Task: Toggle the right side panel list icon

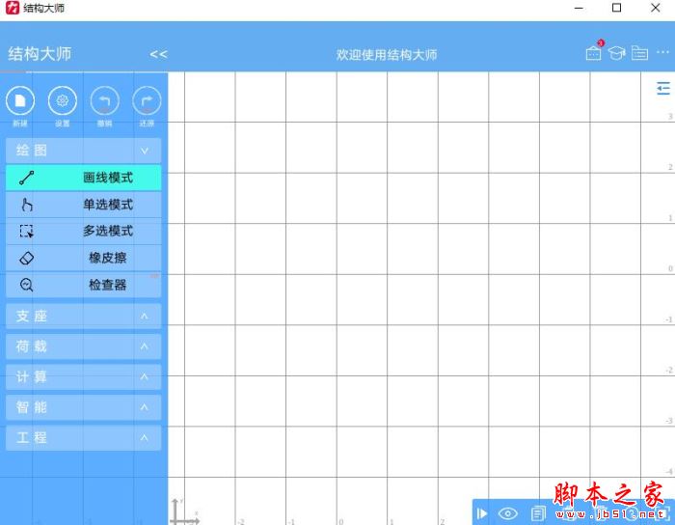Action: [663, 88]
